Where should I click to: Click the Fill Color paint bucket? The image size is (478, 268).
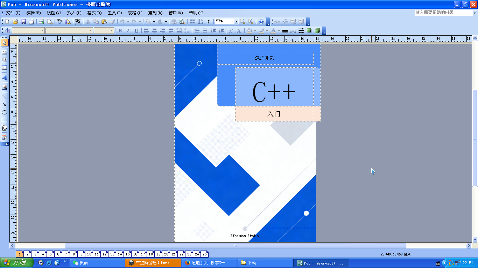(x=249, y=31)
